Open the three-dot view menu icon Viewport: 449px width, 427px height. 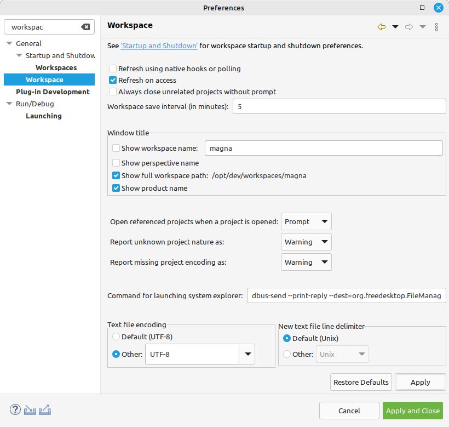tap(436, 27)
